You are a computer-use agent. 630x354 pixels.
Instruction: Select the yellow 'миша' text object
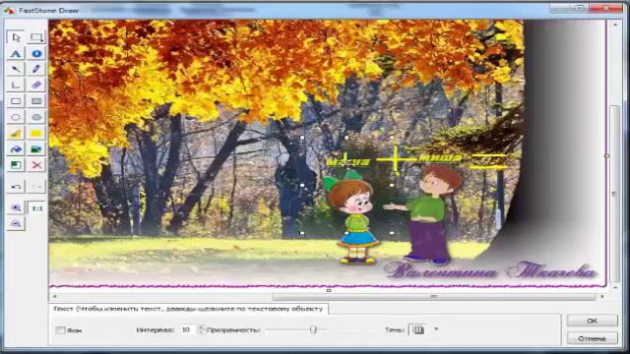[x=440, y=157]
